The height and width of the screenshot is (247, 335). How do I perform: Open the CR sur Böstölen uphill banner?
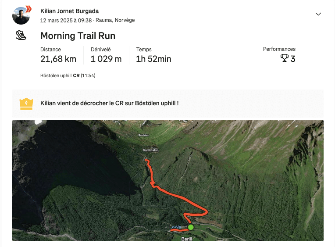pyautogui.click(x=167, y=103)
